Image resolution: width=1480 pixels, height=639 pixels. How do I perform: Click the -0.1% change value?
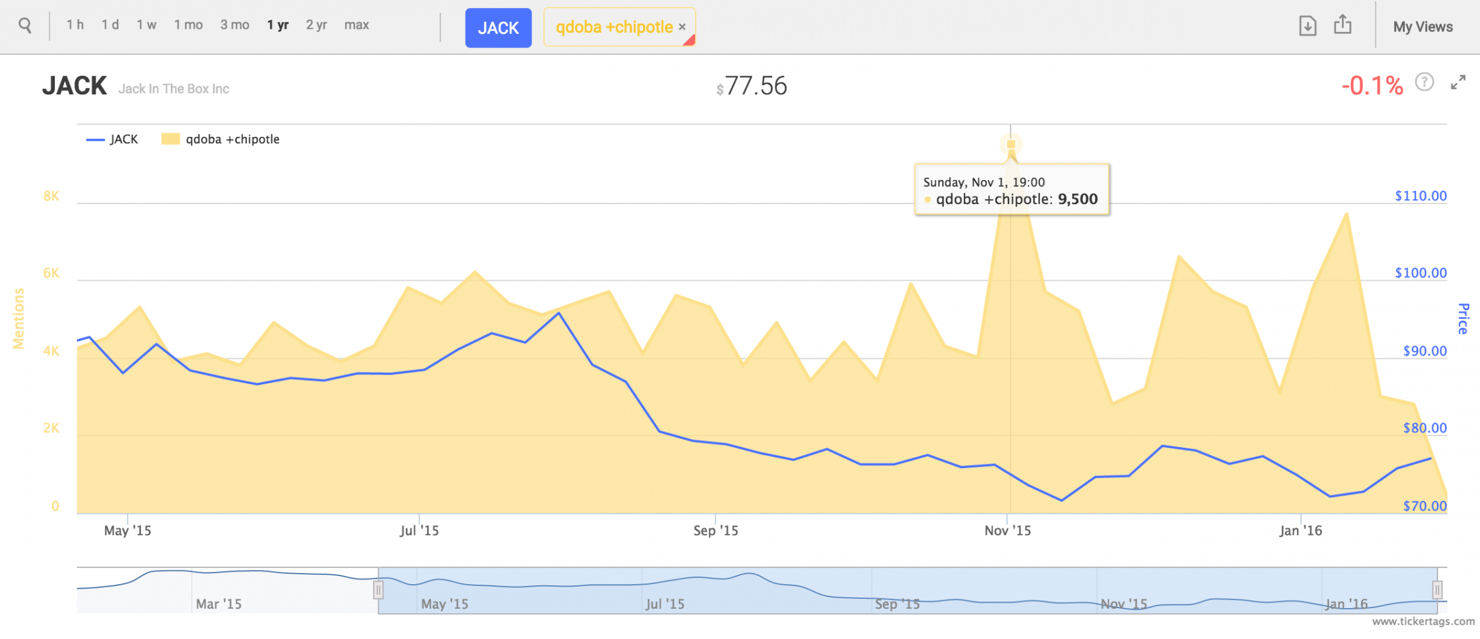coord(1372,86)
